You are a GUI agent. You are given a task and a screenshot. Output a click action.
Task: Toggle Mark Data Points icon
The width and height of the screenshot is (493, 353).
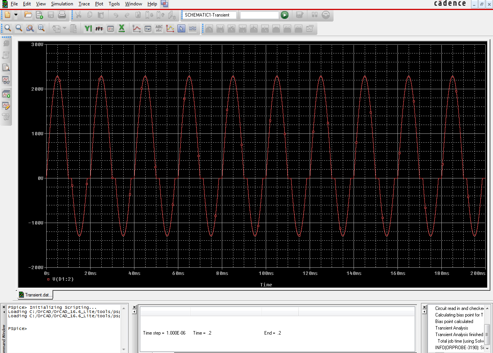click(x=170, y=28)
